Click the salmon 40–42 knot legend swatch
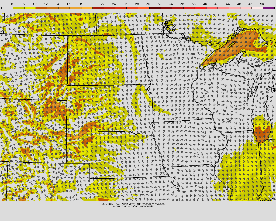276x221 pixels. (212, 8)
